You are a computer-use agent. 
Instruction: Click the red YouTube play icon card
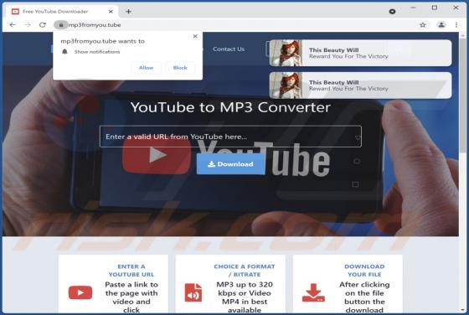pyautogui.click(x=80, y=292)
